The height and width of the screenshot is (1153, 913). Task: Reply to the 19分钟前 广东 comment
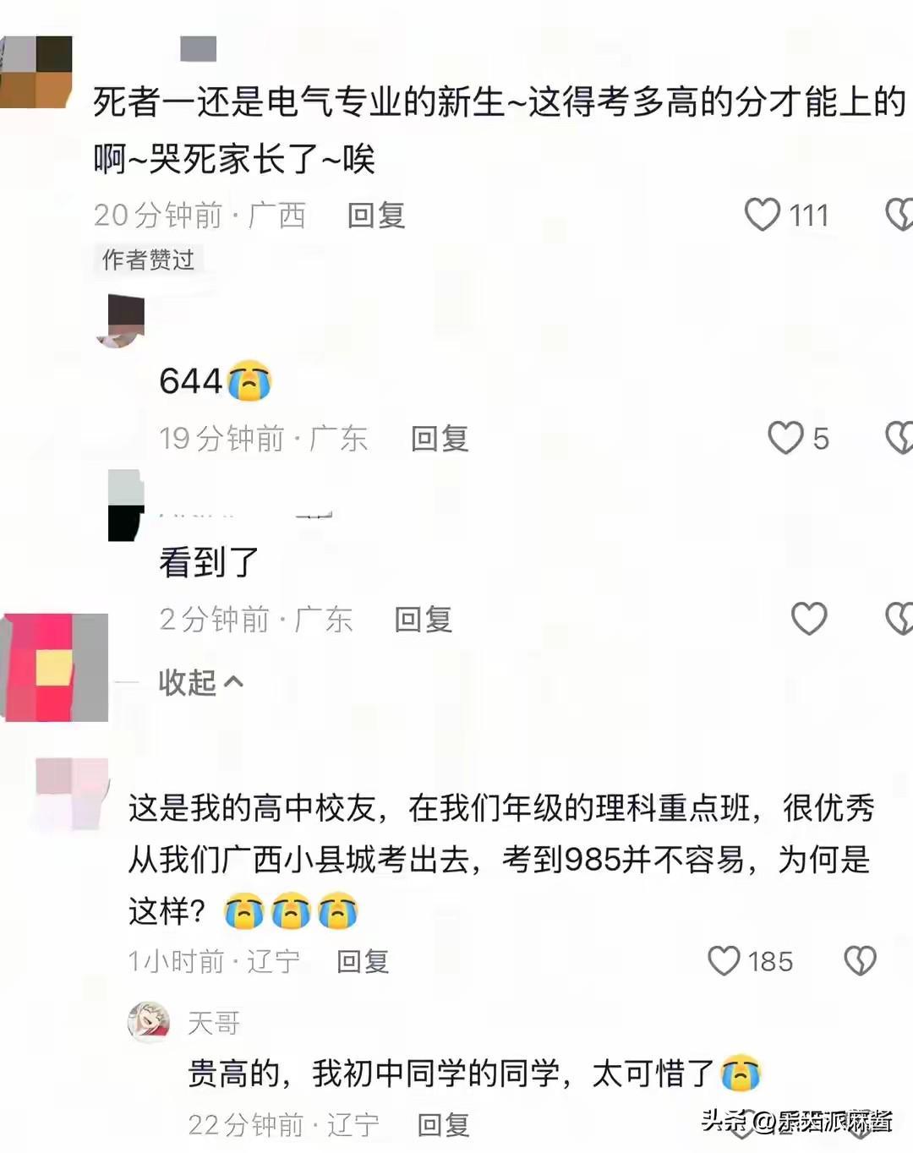pos(440,438)
